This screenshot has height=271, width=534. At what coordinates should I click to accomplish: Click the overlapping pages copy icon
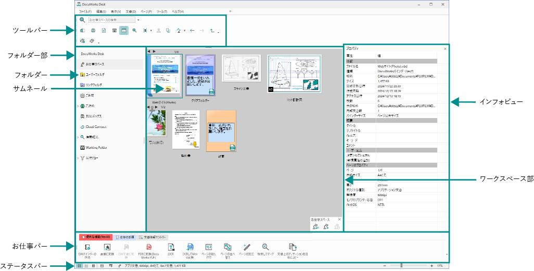click(x=168, y=31)
